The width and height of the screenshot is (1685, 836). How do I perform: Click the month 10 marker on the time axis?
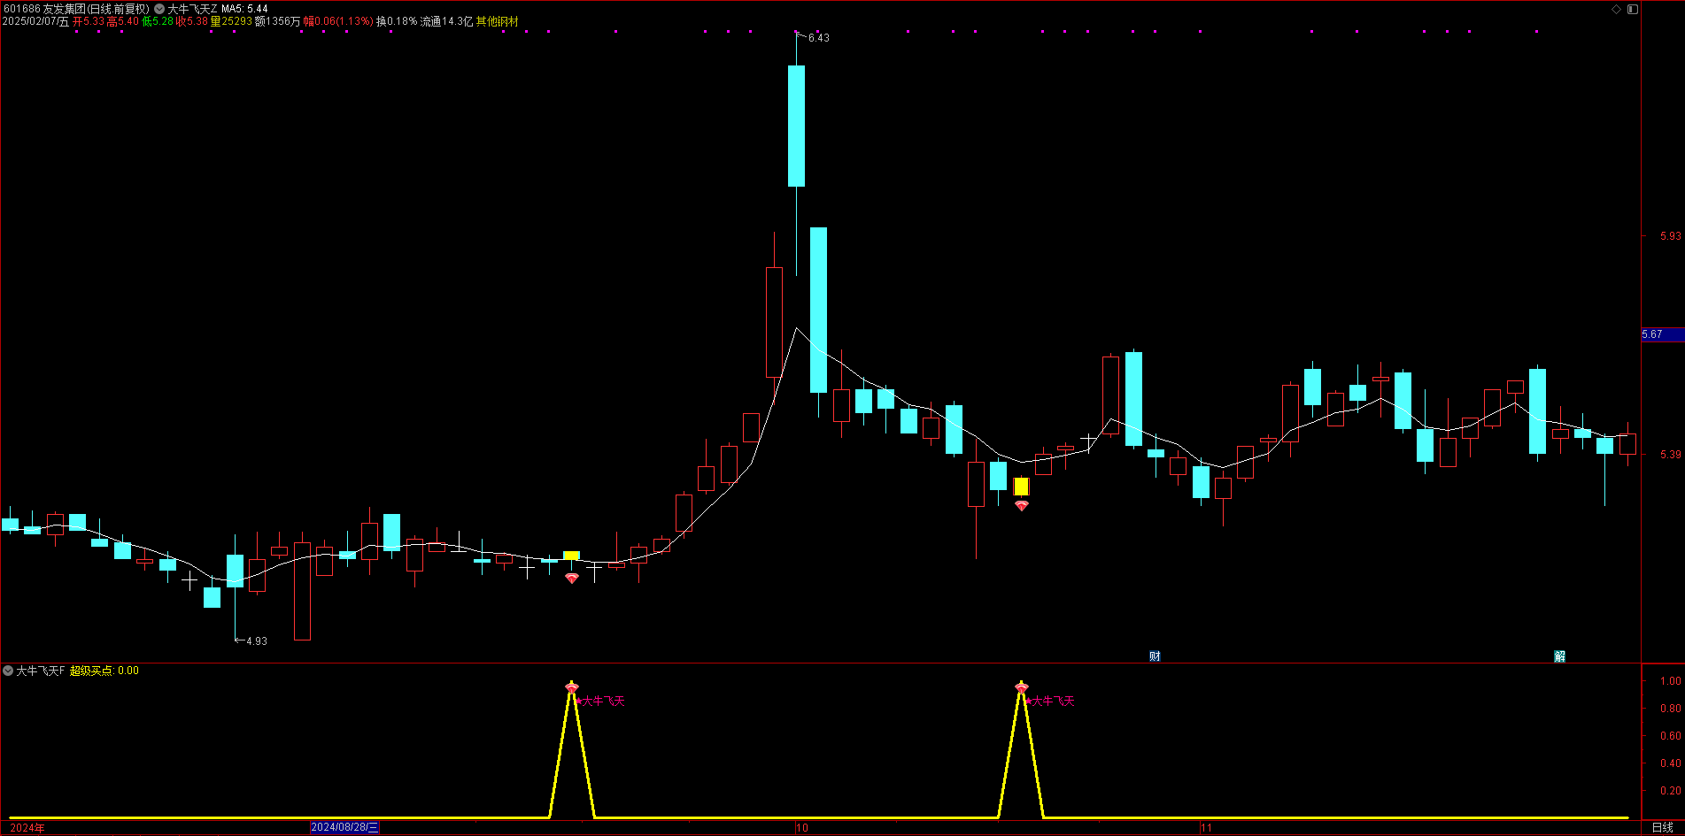pos(802,828)
